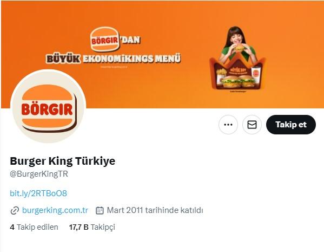Click the BÖRGIR logo in the banner
This screenshot has height=252, width=324.
point(105,40)
